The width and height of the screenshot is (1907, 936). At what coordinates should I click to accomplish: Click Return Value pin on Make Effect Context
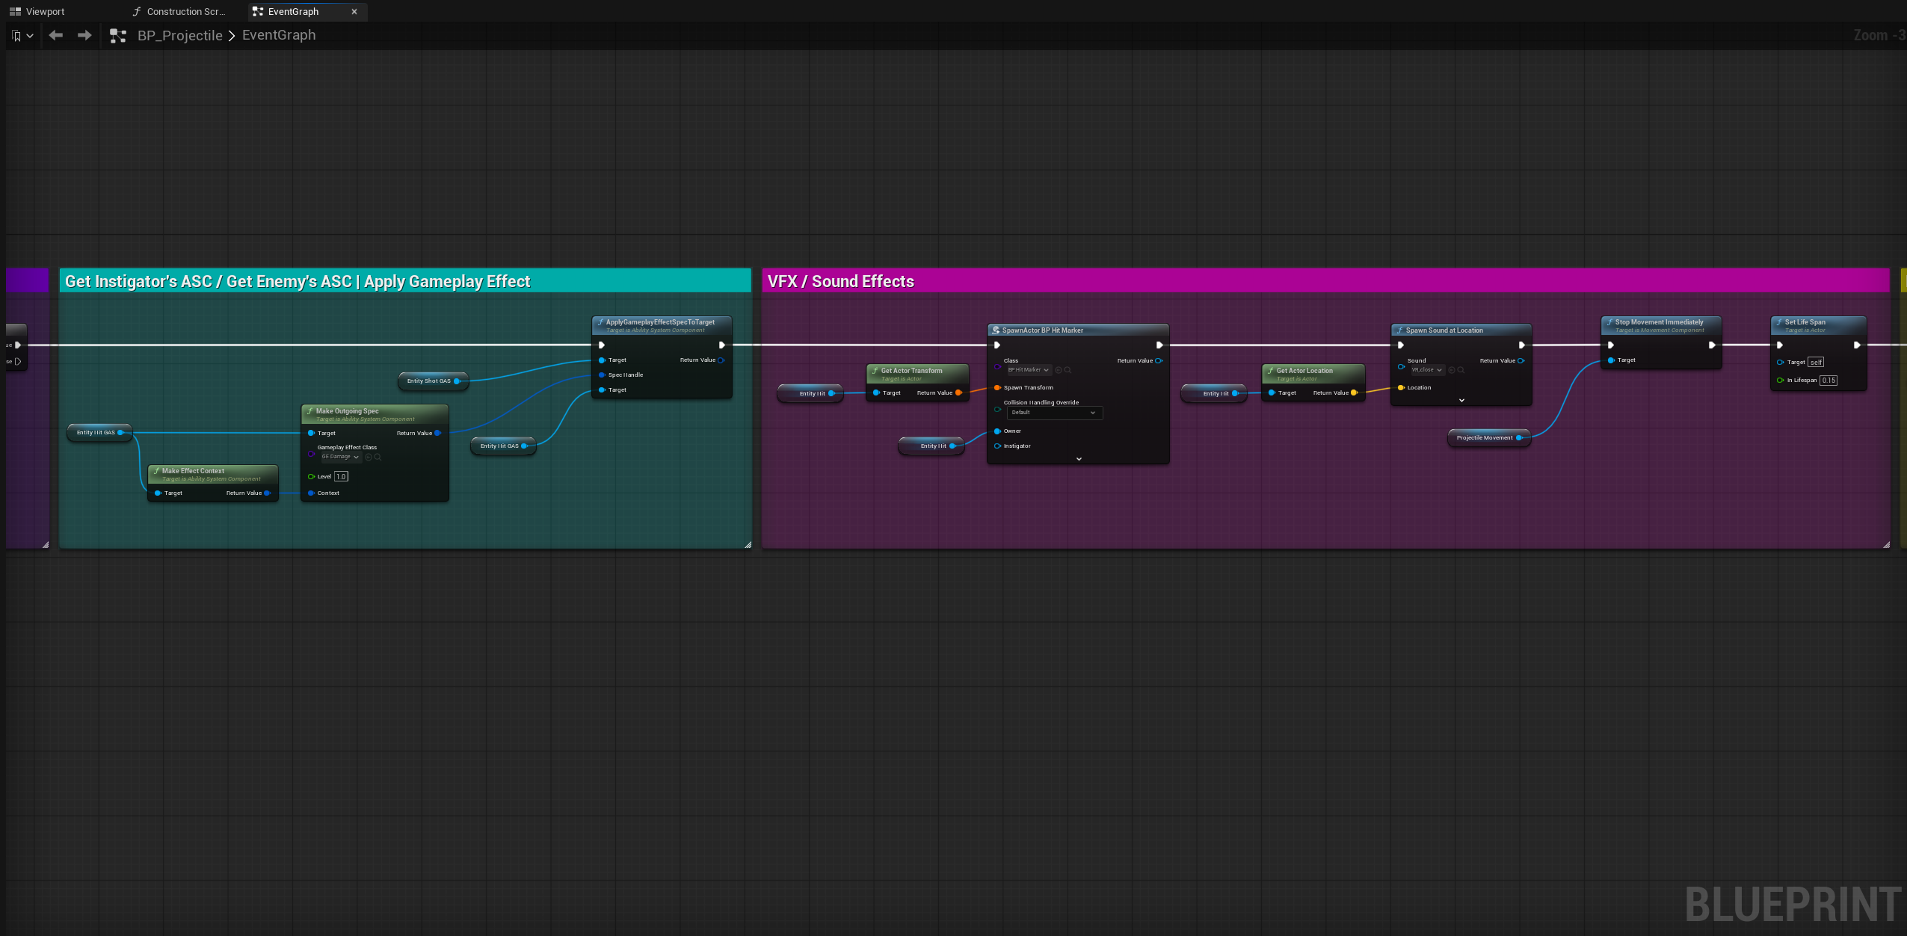(x=268, y=493)
